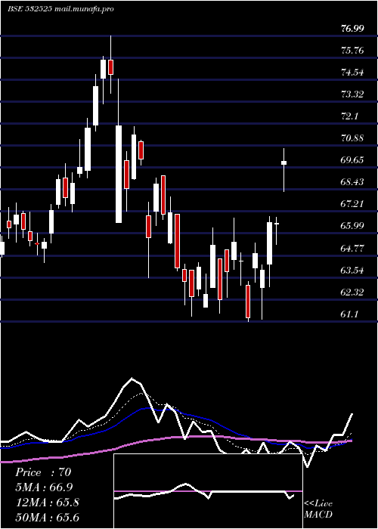The height and width of the screenshot is (529, 378).
Task: Click the highest red candle near 75.76
Action: 110,67
